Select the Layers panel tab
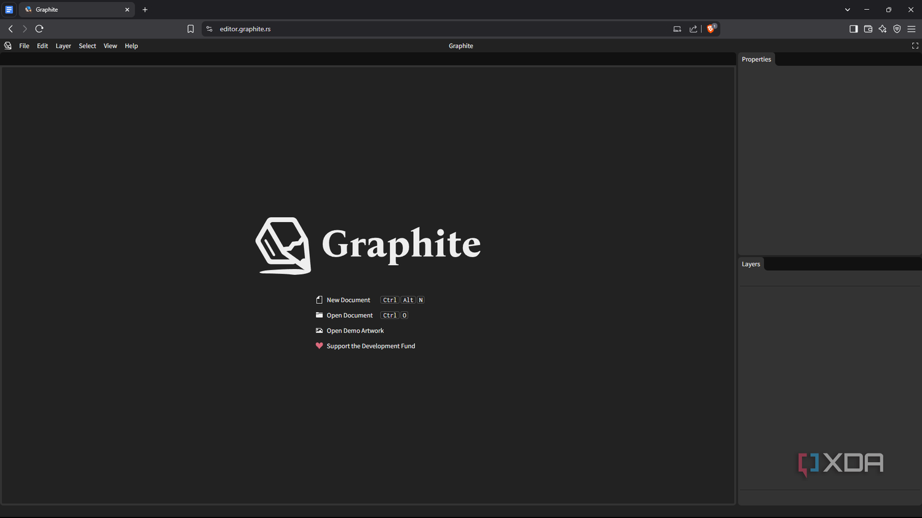The height and width of the screenshot is (518, 922). [x=751, y=264]
